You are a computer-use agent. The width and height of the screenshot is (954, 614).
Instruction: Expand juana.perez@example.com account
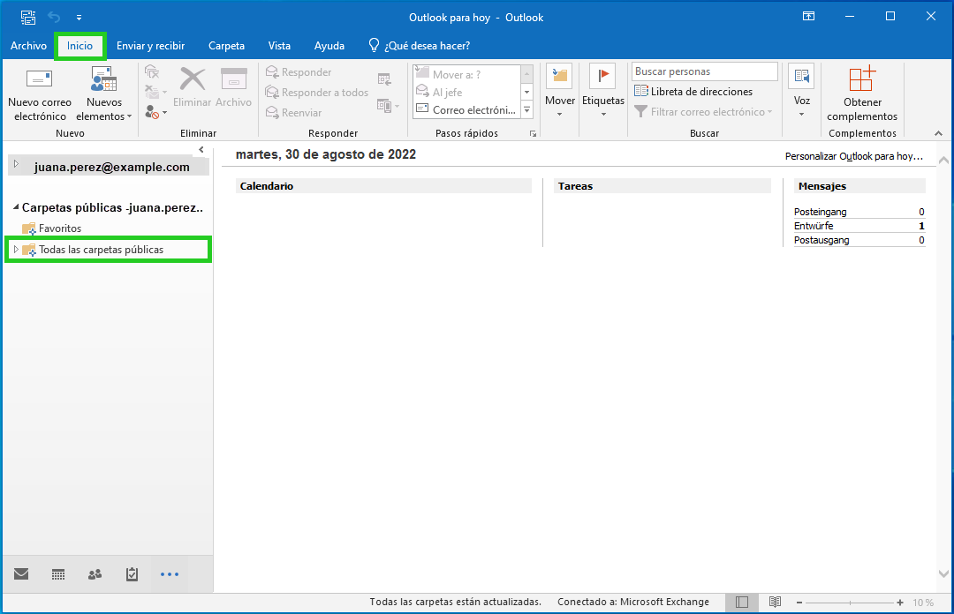(x=16, y=164)
